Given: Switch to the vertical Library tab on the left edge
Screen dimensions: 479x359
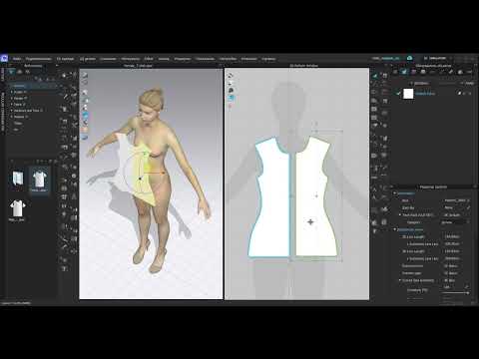Looking at the screenshot, I should pyautogui.click(x=2, y=75).
